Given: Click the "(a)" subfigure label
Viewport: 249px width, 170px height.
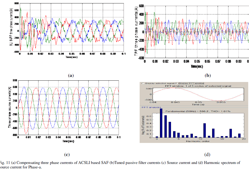Looking at the screenshot, I should coord(70,75).
